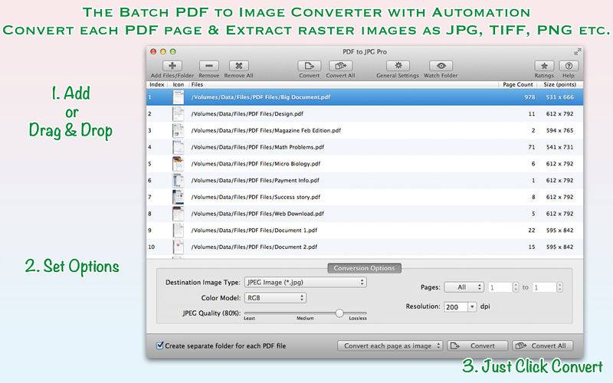The width and height of the screenshot is (613, 383).
Task: Click the Document 2.pdf thumbnail icon
Action: click(179, 247)
